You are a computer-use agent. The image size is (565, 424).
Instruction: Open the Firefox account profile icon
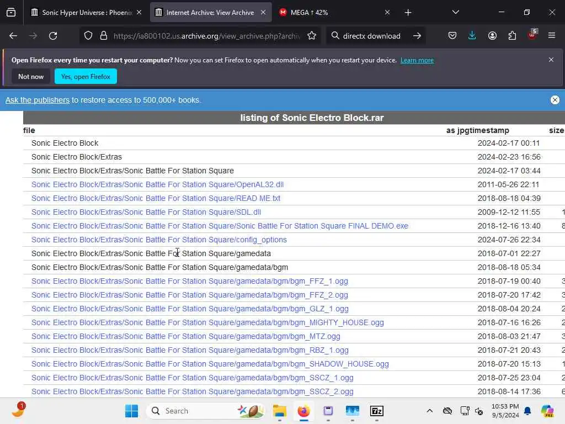tap(492, 36)
